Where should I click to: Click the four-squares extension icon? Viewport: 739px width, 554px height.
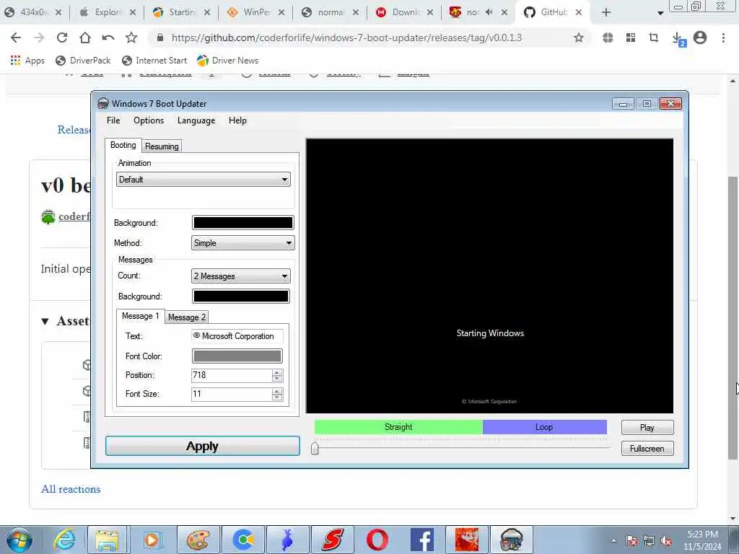[631, 38]
